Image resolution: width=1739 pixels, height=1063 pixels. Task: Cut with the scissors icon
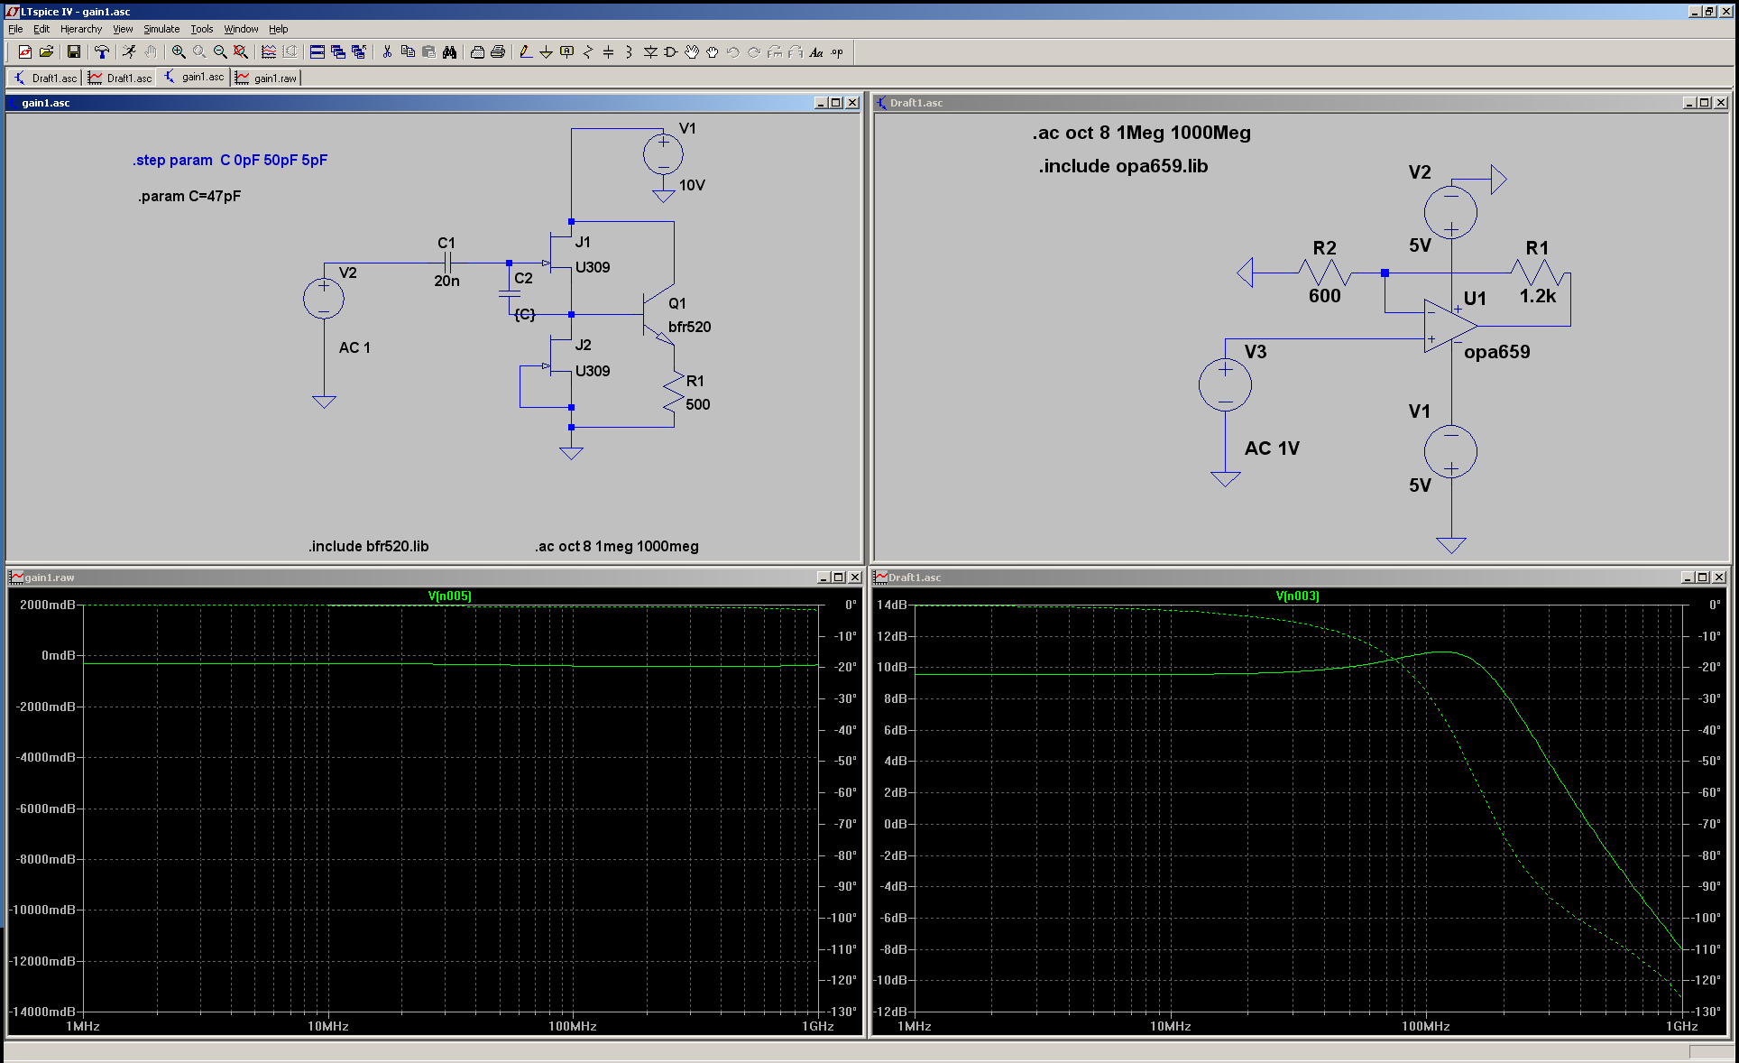tap(387, 52)
